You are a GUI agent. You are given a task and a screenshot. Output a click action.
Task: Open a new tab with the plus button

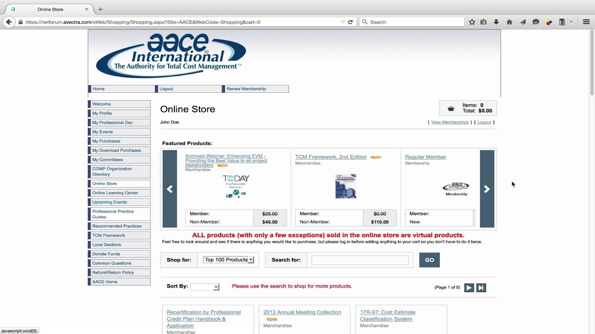(100, 9)
